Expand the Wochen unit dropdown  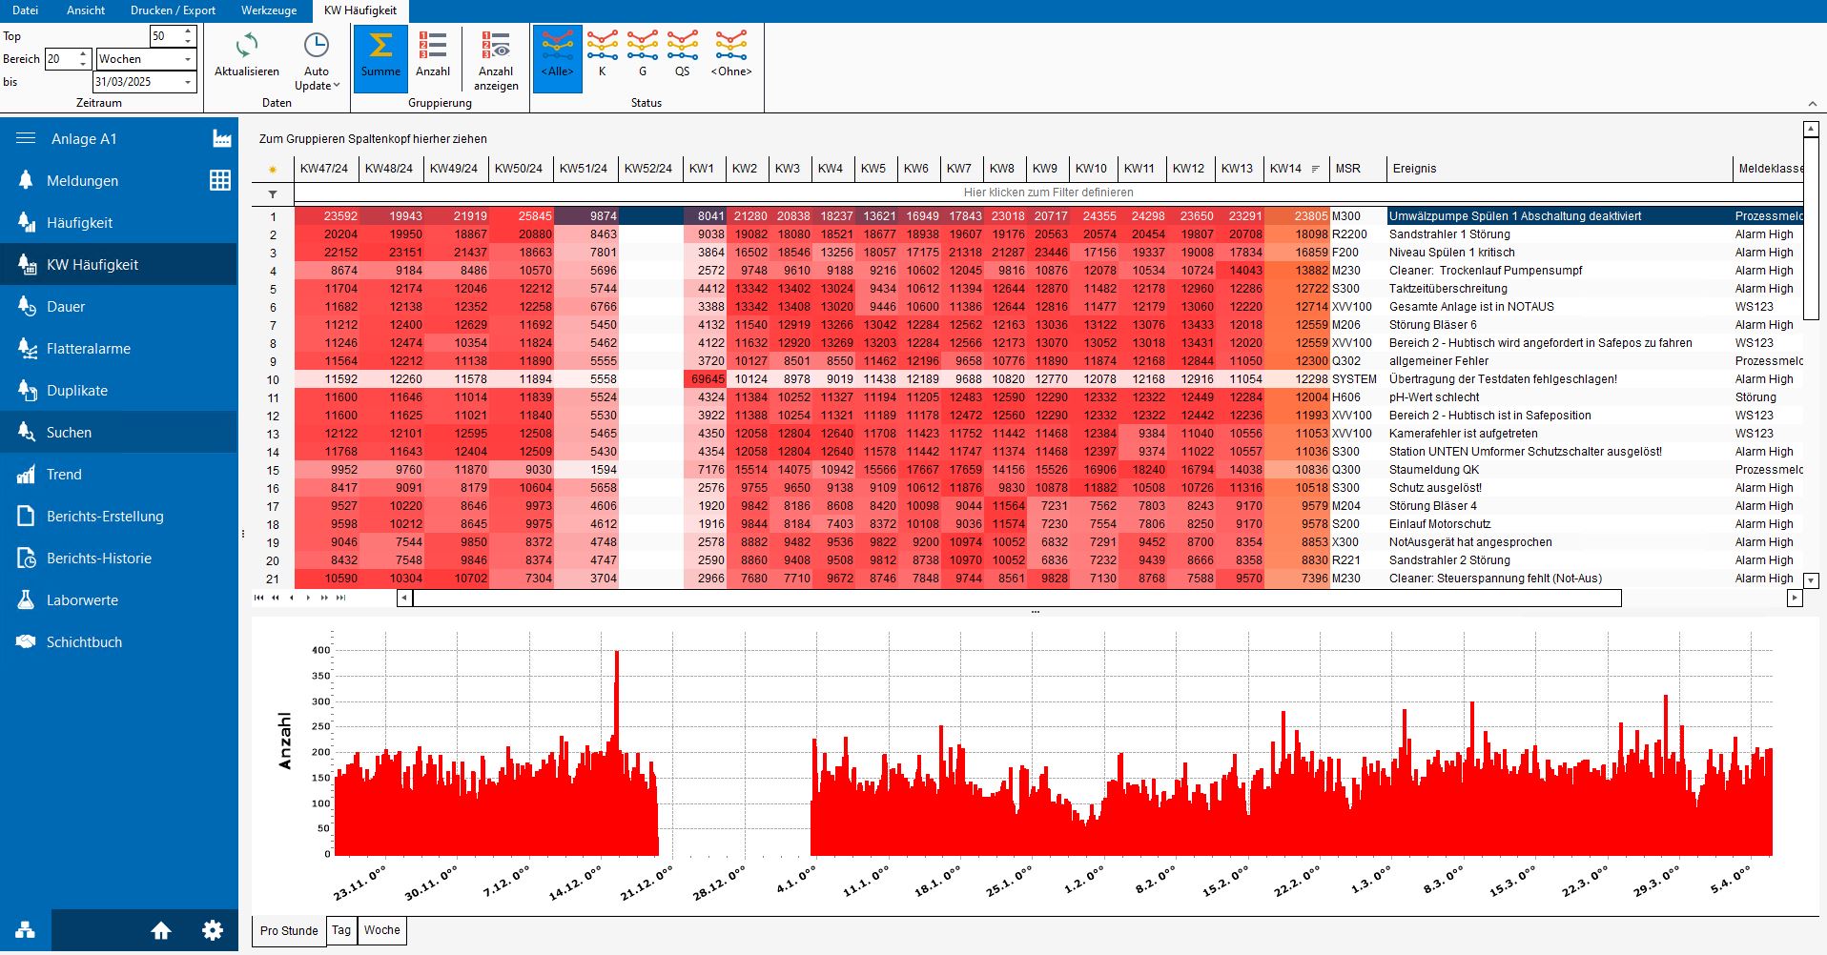click(x=188, y=59)
